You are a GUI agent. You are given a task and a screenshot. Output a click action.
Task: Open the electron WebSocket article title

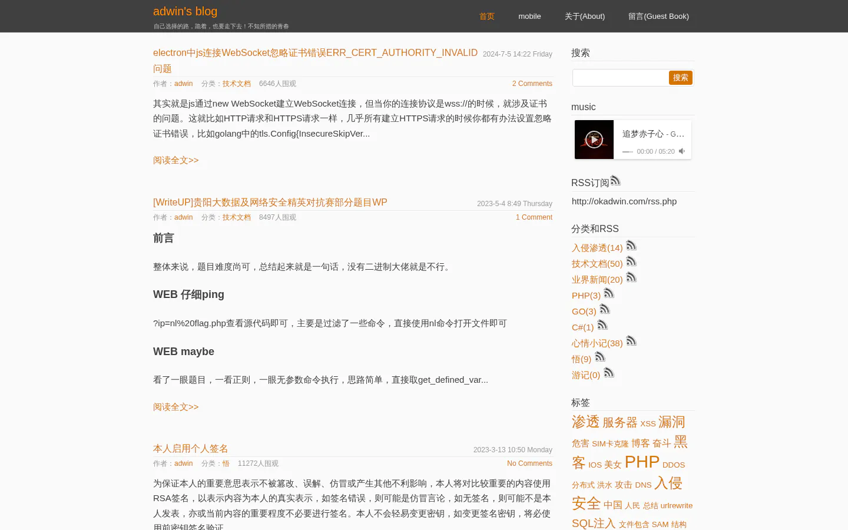click(x=315, y=61)
